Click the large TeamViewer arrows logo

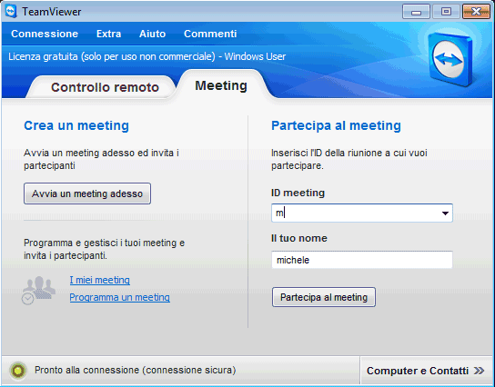pyautogui.click(x=450, y=60)
